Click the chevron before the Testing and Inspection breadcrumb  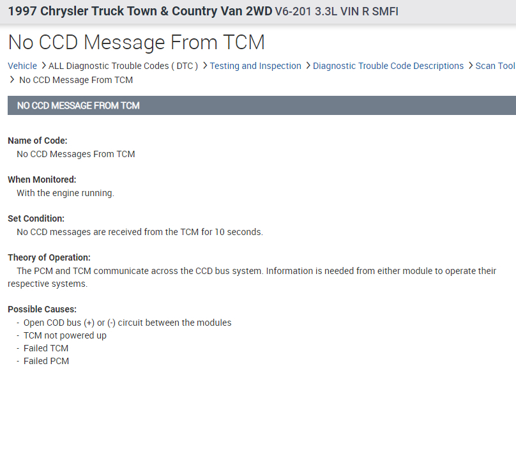click(x=204, y=66)
